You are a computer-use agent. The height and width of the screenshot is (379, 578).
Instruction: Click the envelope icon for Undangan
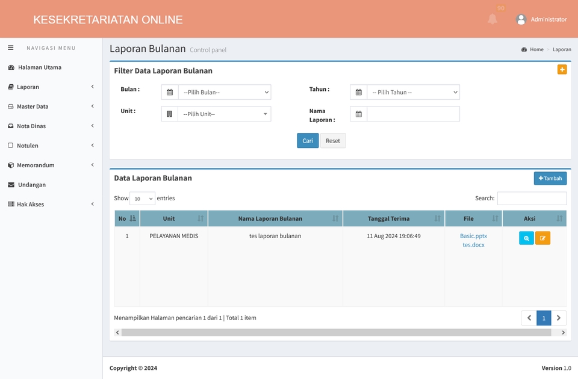point(11,185)
